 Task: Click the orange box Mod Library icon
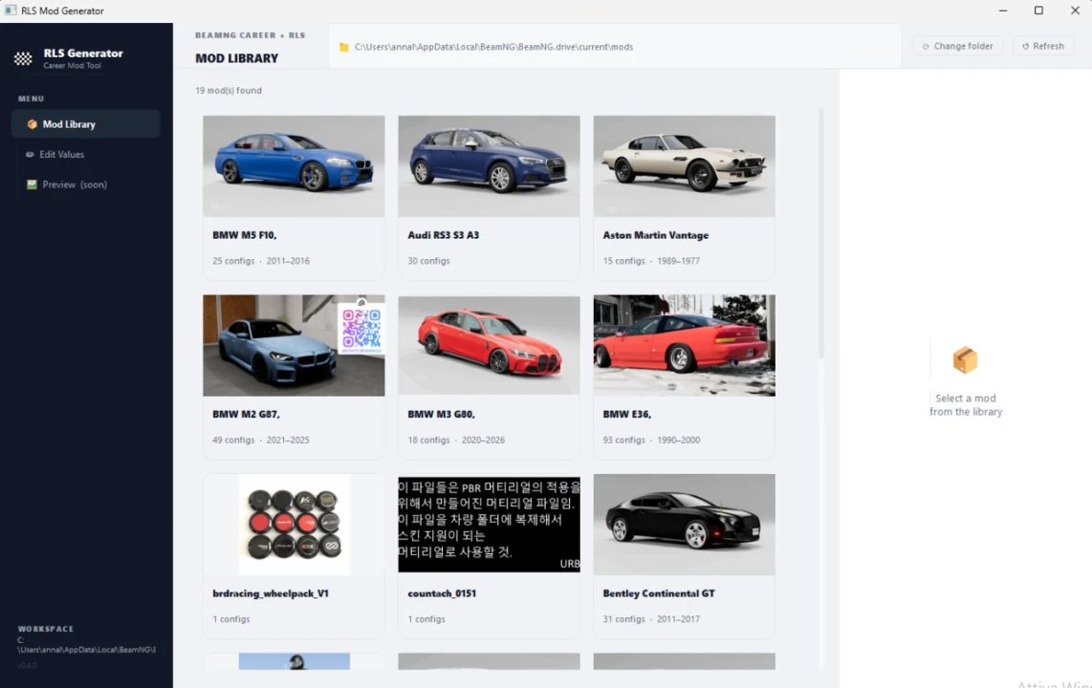[x=32, y=124]
